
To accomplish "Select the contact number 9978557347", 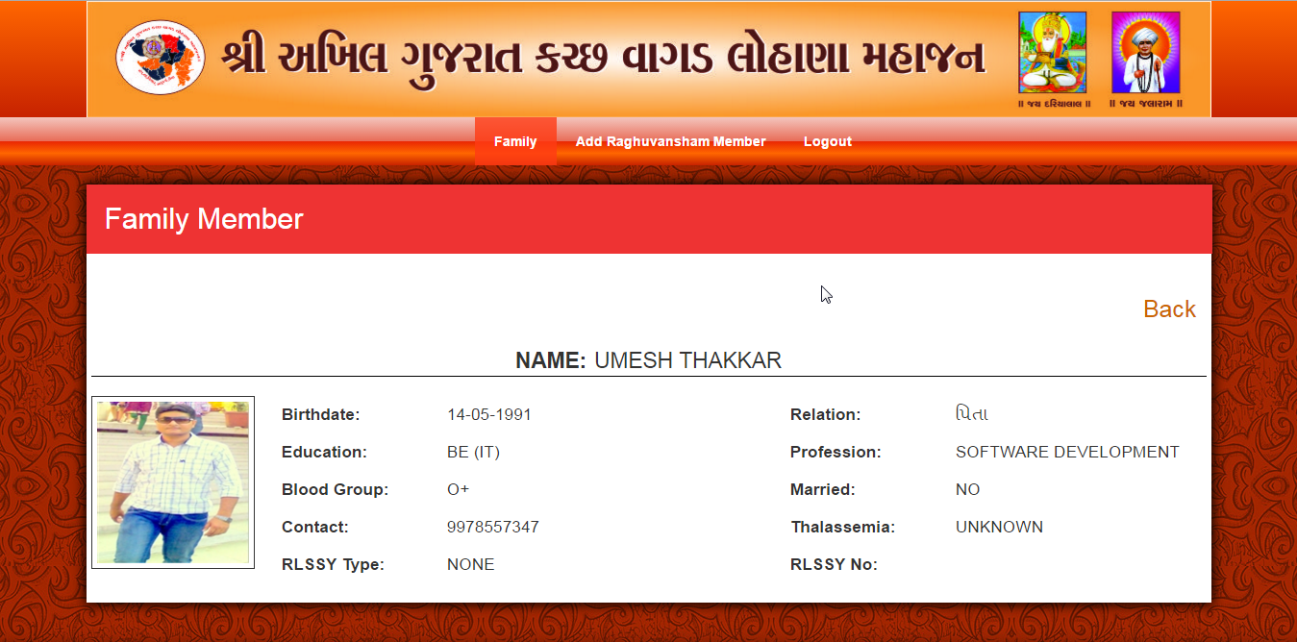I will (493, 528).
